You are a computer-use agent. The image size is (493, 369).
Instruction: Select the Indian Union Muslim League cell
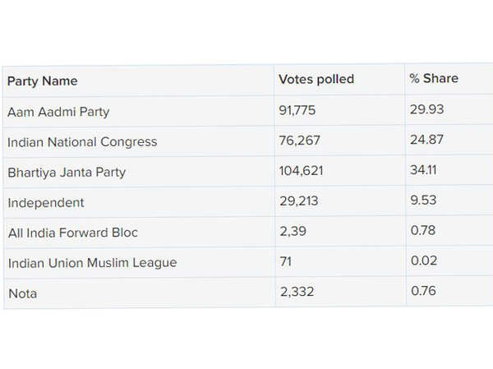coord(92,263)
